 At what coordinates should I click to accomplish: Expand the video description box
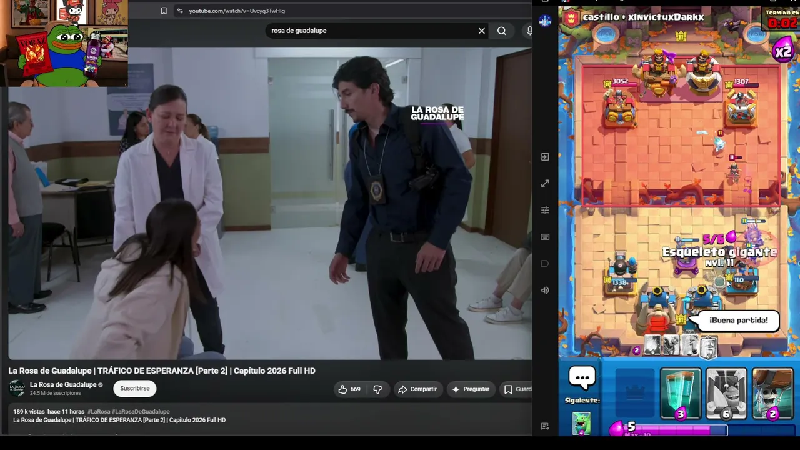click(x=269, y=418)
